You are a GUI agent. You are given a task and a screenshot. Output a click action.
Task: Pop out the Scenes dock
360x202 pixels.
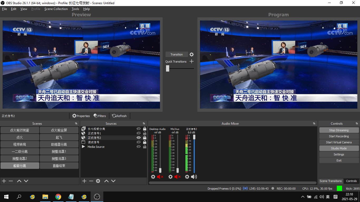76,124
